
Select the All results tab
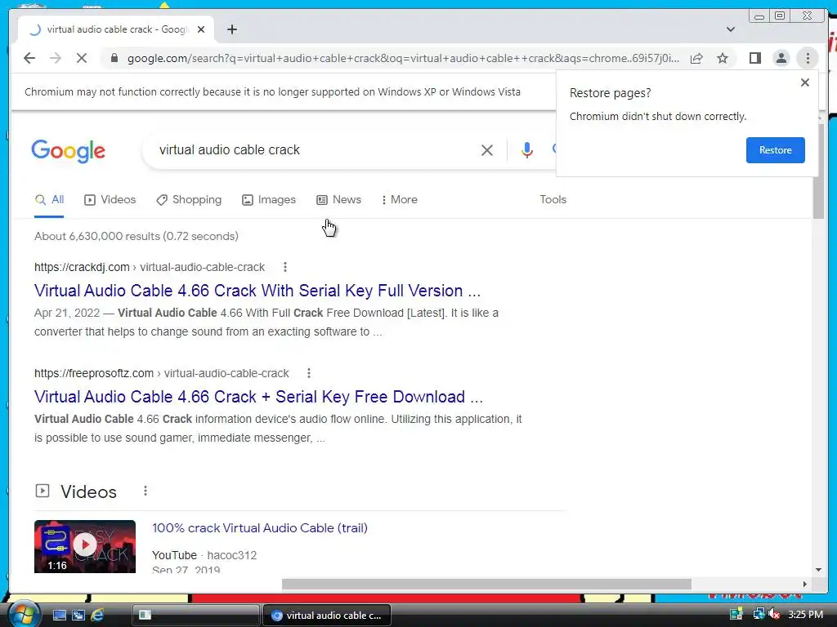point(49,200)
